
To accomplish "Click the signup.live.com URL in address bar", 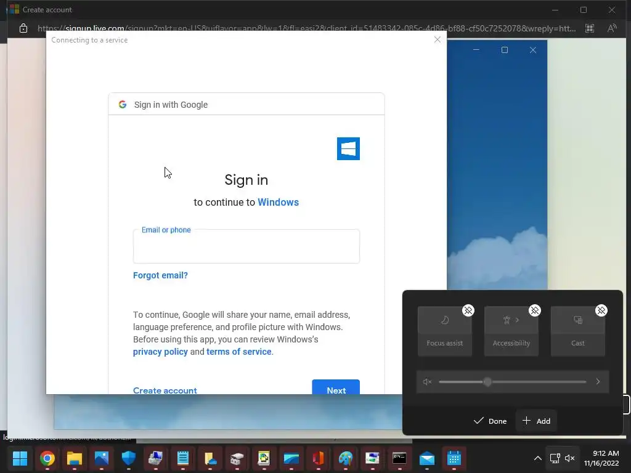I will pyautogui.click(x=306, y=28).
